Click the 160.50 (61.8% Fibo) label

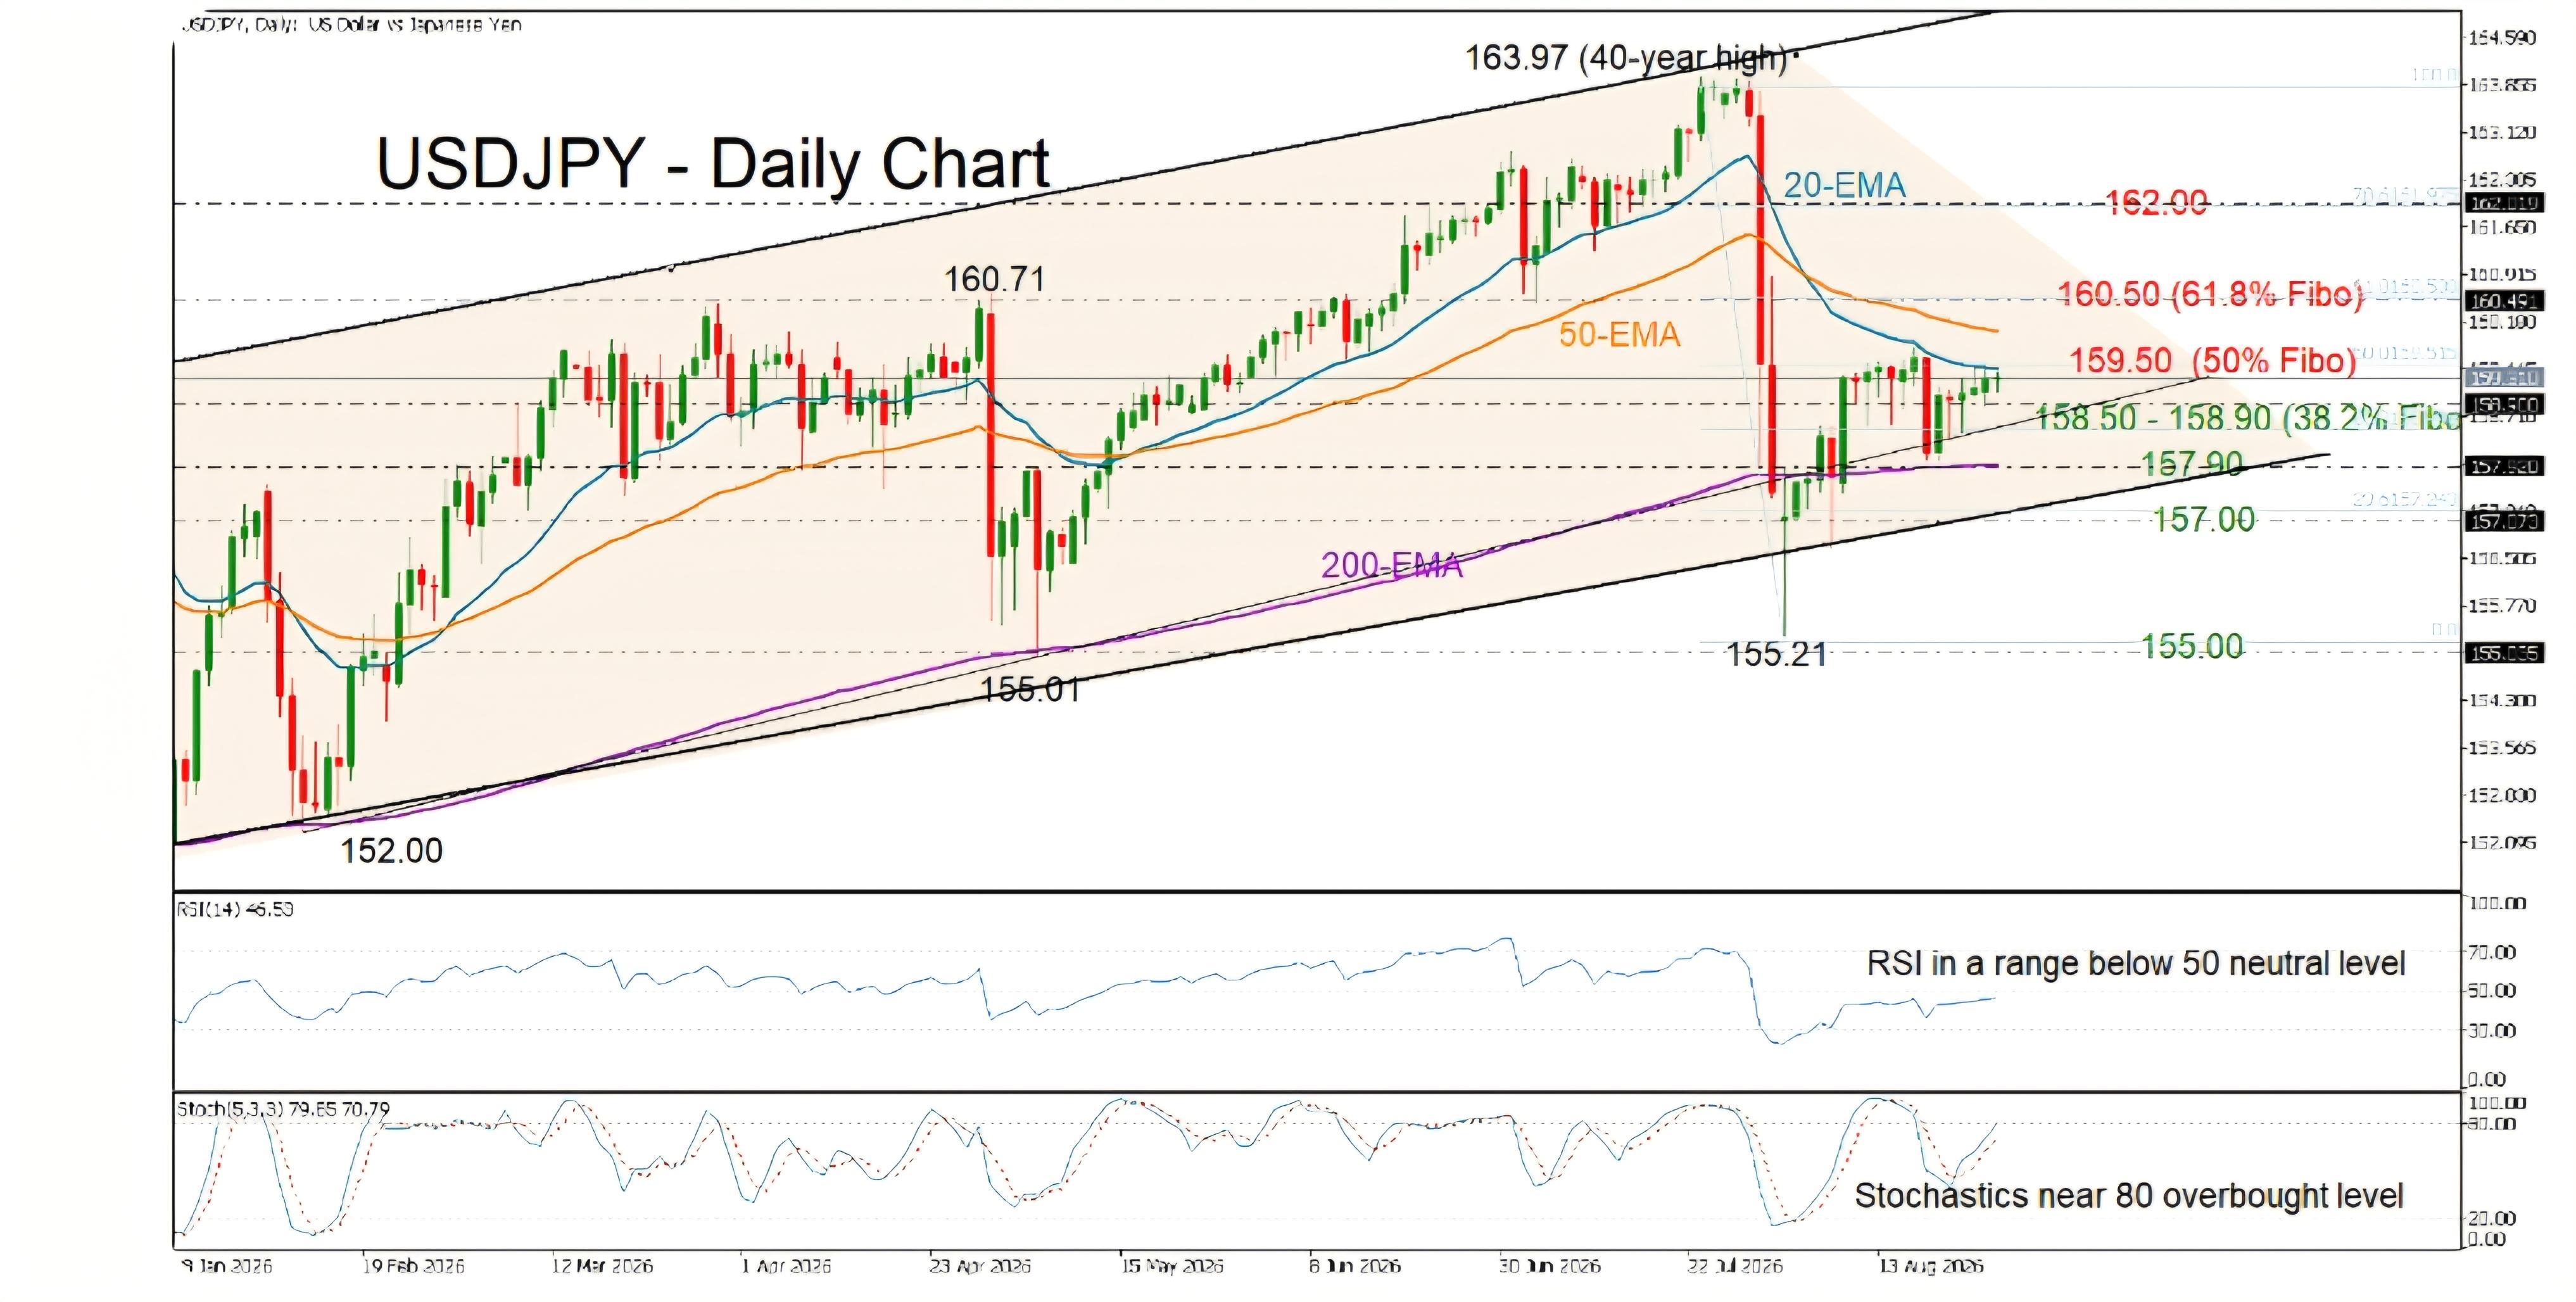click(x=2210, y=294)
